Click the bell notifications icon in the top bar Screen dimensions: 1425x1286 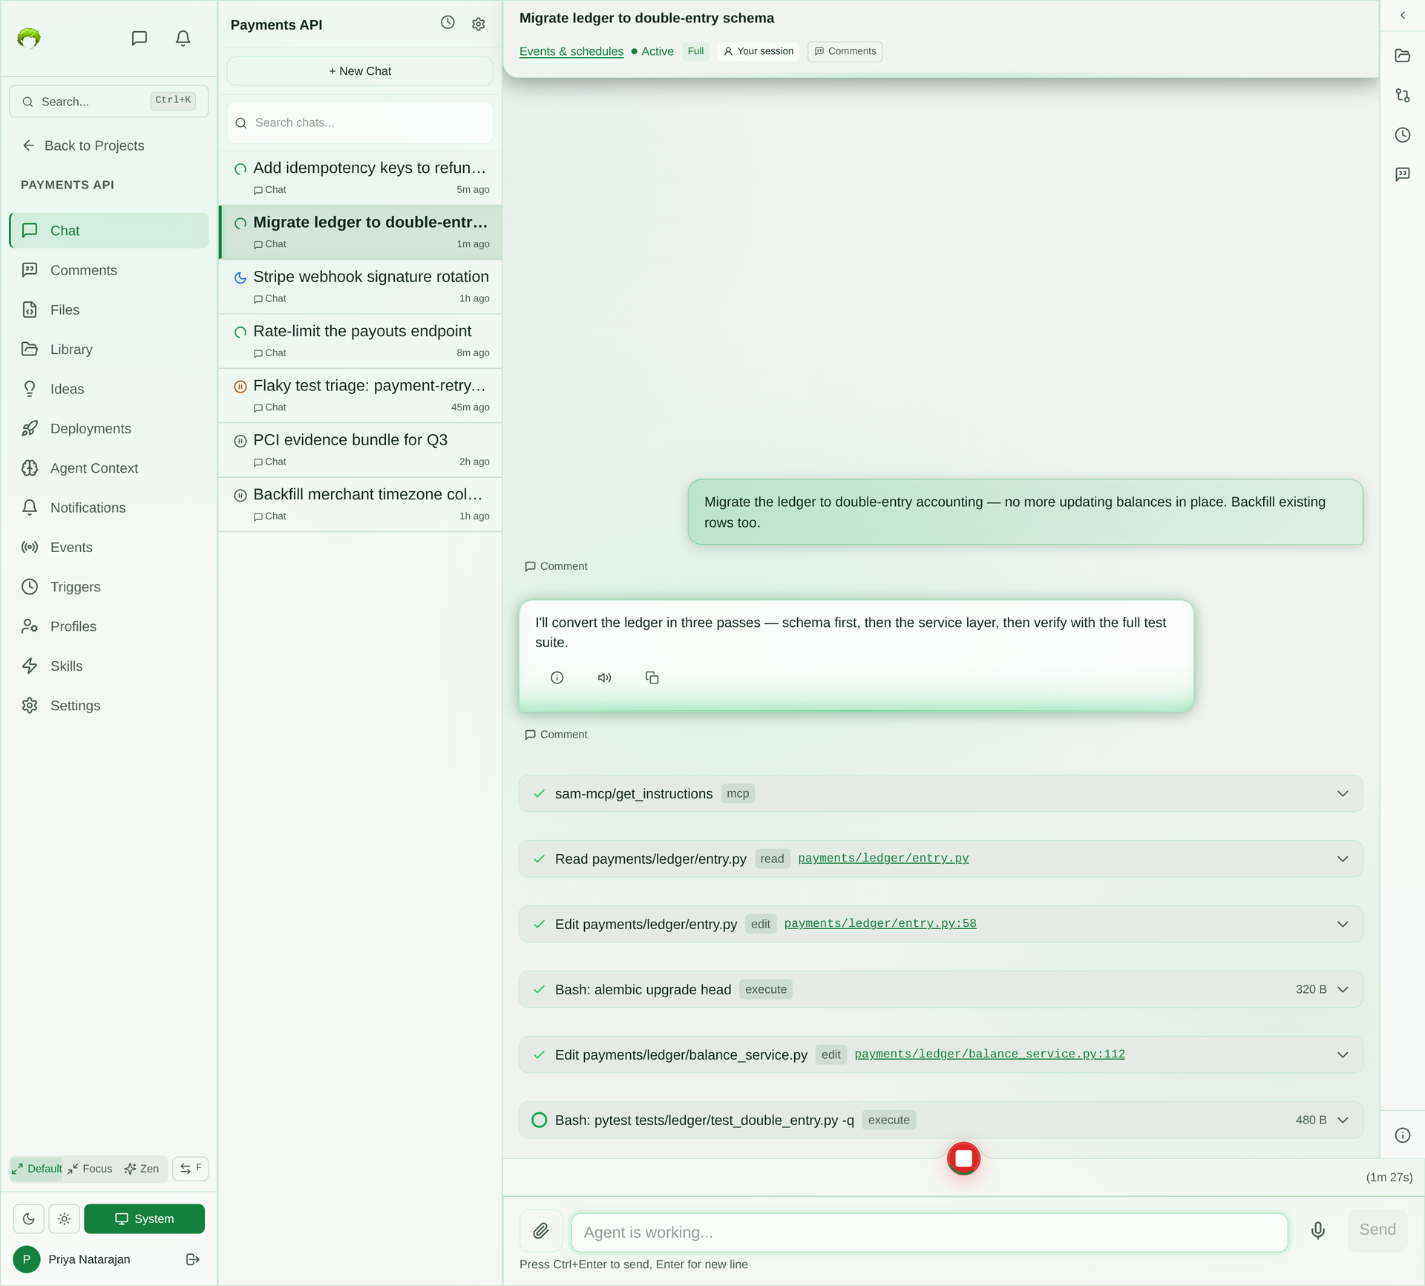coord(183,38)
